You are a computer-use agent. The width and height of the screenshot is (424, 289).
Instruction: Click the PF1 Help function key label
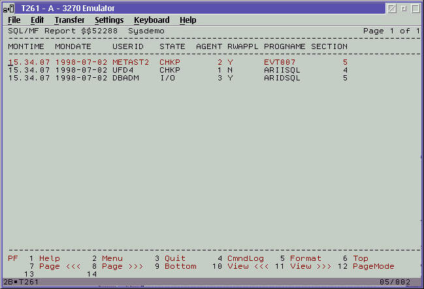tap(49, 259)
